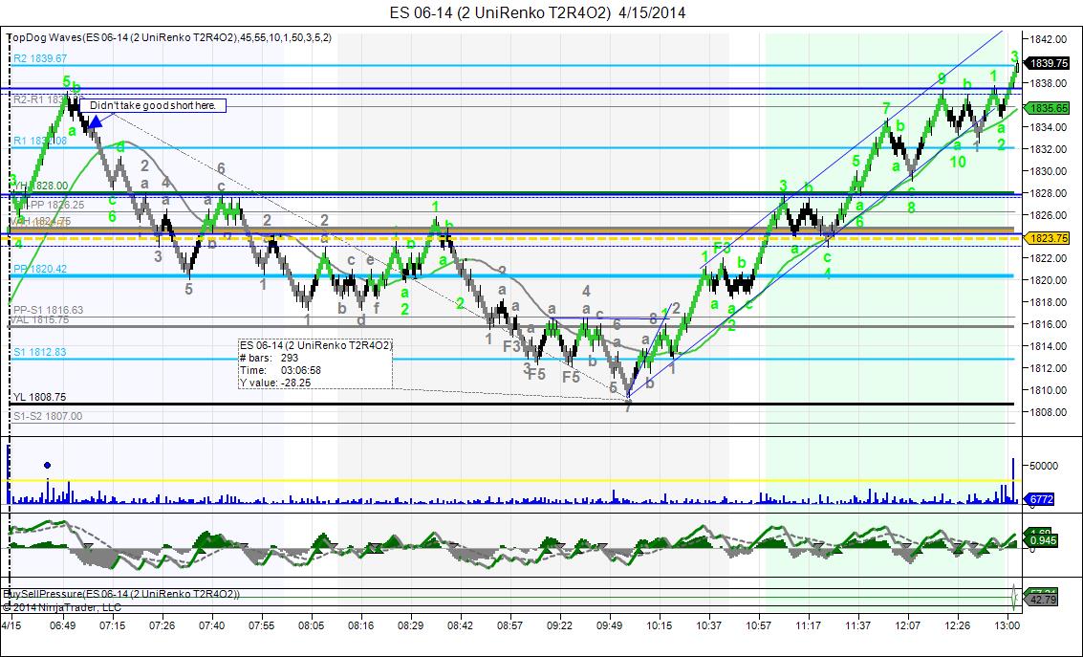
Task: Click the chart title ES 06-14 UniRenko 4/15/2014
Action: pos(537,12)
